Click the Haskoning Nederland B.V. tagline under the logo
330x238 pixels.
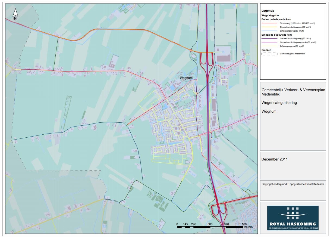(293, 228)
